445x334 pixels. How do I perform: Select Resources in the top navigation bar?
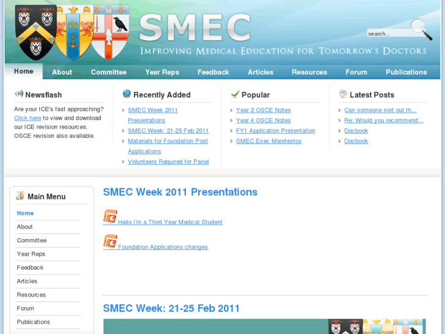pyautogui.click(x=309, y=72)
